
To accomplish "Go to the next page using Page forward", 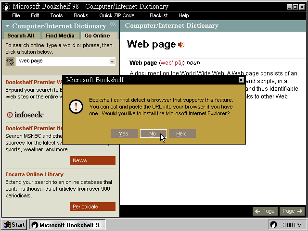I will 293,211.
